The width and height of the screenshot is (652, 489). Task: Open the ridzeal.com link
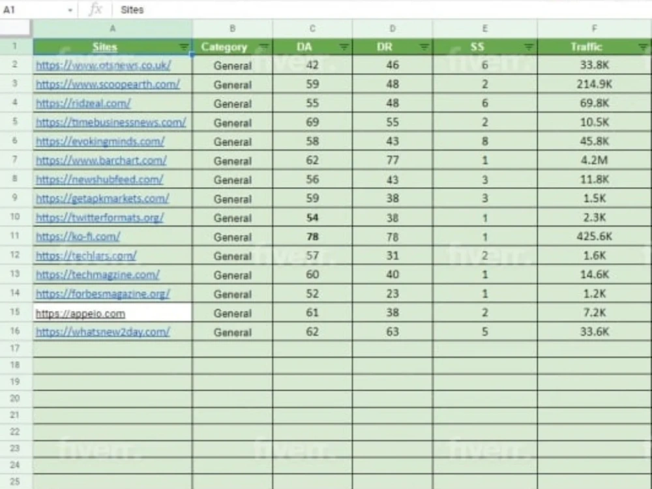pos(83,104)
